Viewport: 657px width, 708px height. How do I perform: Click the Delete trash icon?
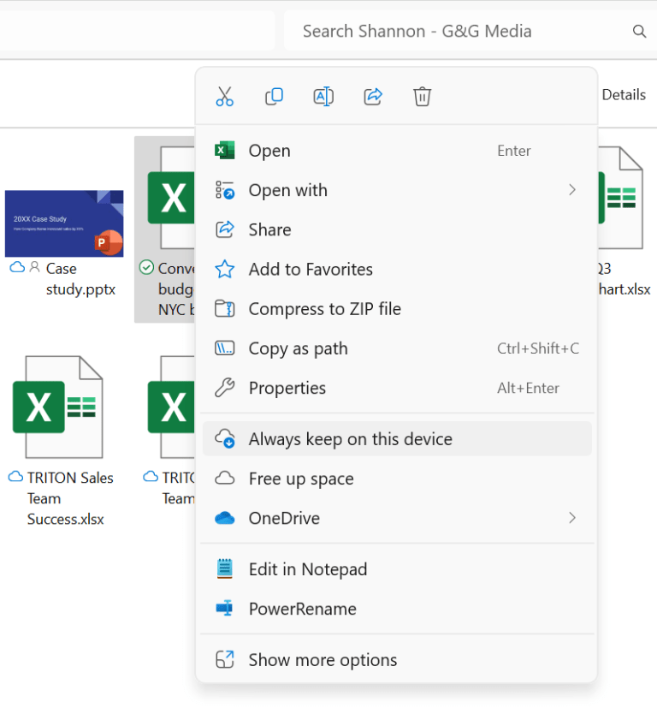(x=422, y=96)
